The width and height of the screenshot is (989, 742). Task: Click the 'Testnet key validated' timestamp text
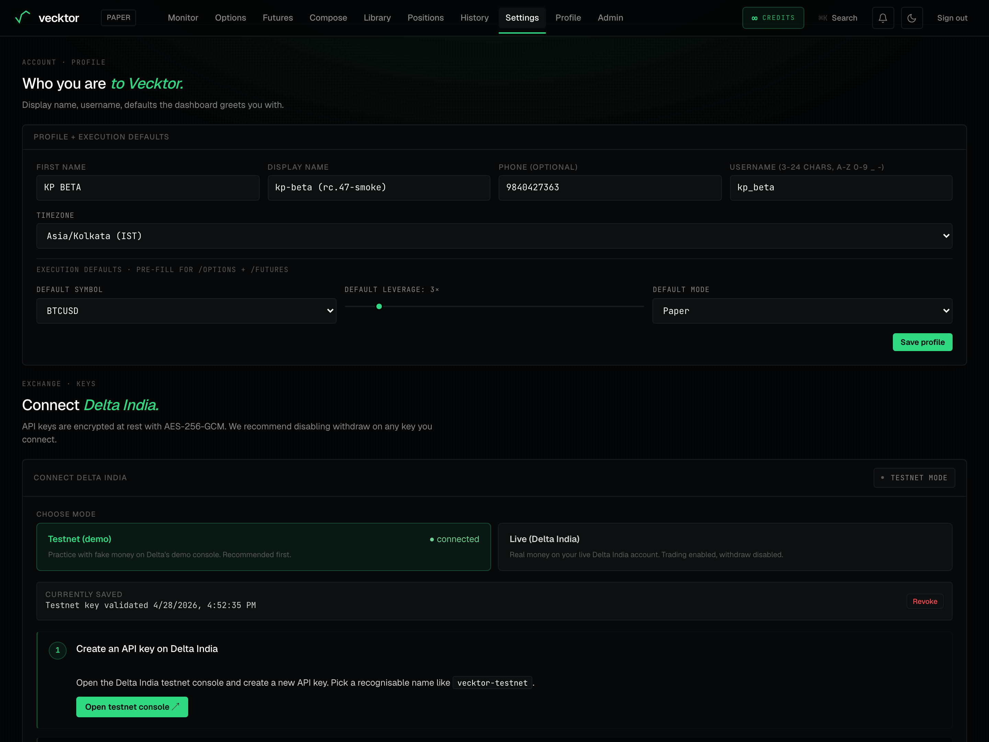tap(151, 605)
